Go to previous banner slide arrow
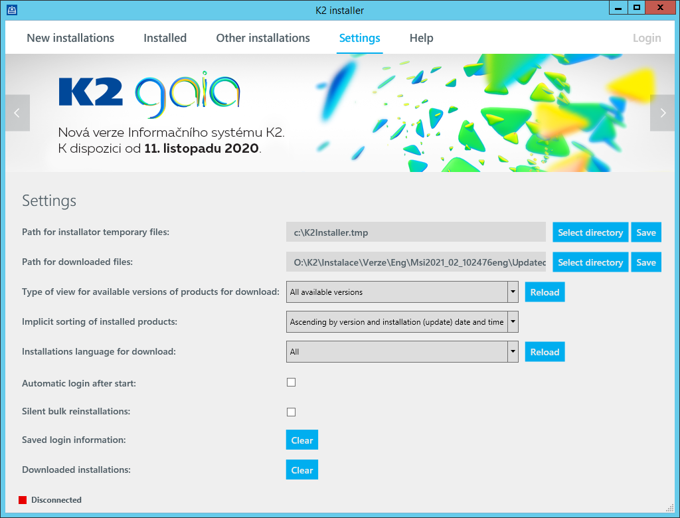 click(x=17, y=113)
